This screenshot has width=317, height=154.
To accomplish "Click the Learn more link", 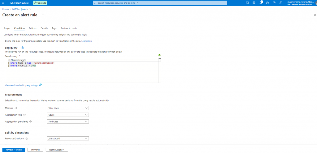I will coord(87,41).
